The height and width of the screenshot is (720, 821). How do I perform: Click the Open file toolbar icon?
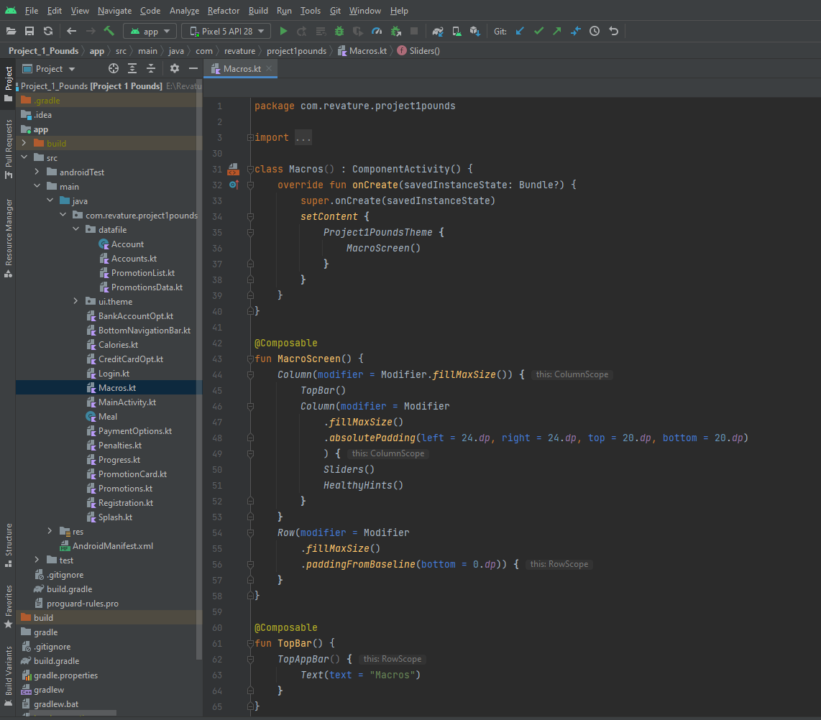[x=11, y=32]
